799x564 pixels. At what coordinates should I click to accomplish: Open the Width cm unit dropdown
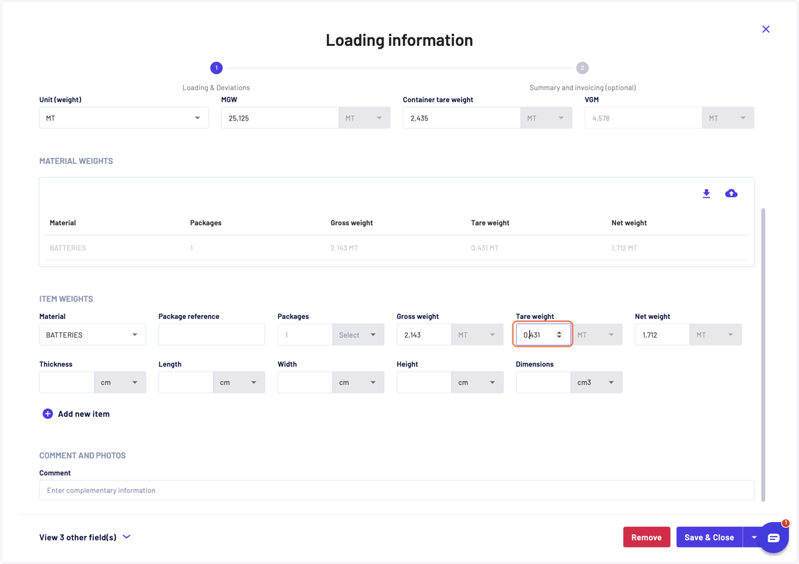(358, 382)
